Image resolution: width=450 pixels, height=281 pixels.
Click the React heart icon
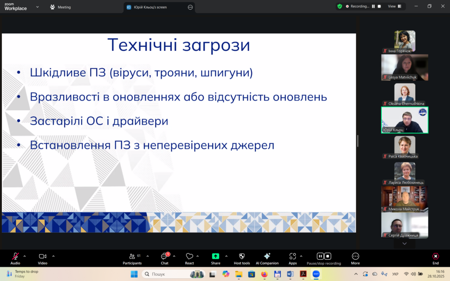pyautogui.click(x=189, y=256)
